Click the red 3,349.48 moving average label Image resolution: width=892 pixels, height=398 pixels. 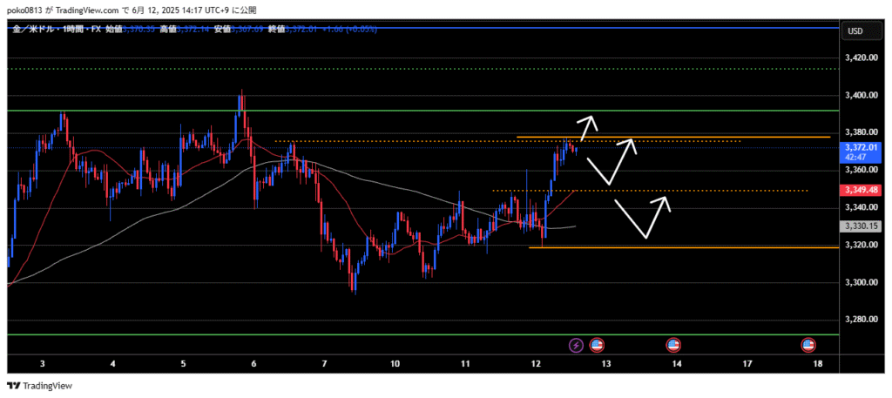click(860, 190)
